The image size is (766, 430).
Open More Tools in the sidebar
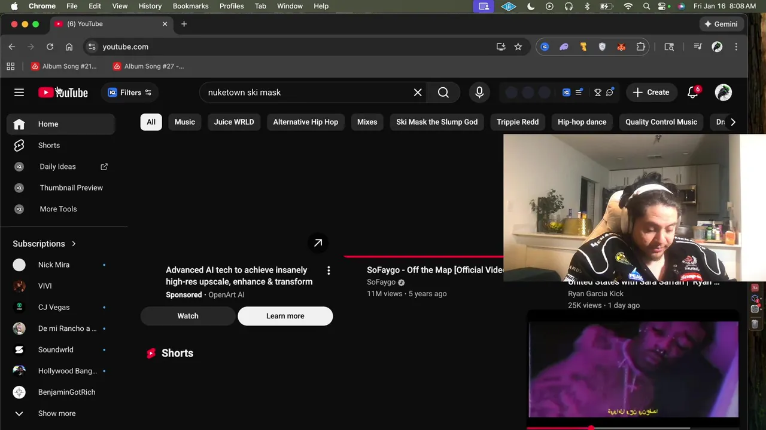[61, 209]
